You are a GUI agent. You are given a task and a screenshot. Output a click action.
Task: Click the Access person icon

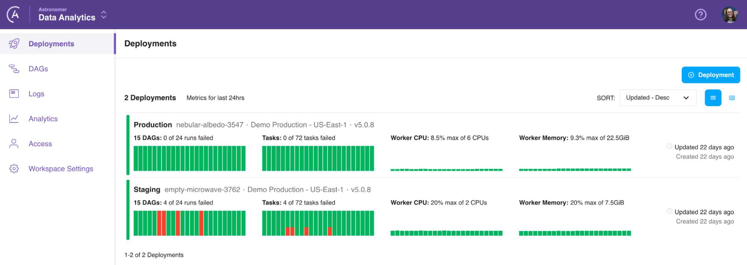14,144
